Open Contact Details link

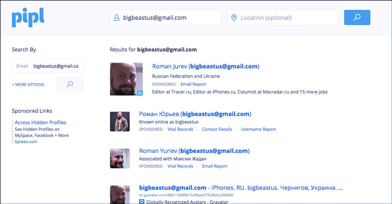(x=217, y=129)
